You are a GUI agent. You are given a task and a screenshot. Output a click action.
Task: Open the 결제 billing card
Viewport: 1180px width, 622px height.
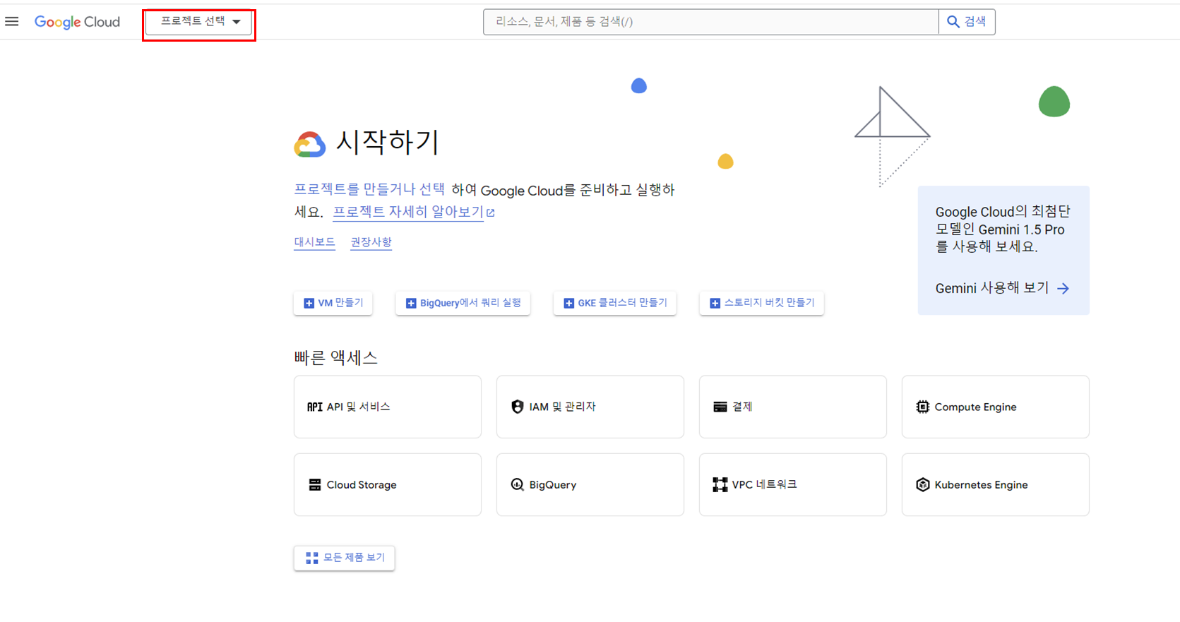[x=793, y=407]
